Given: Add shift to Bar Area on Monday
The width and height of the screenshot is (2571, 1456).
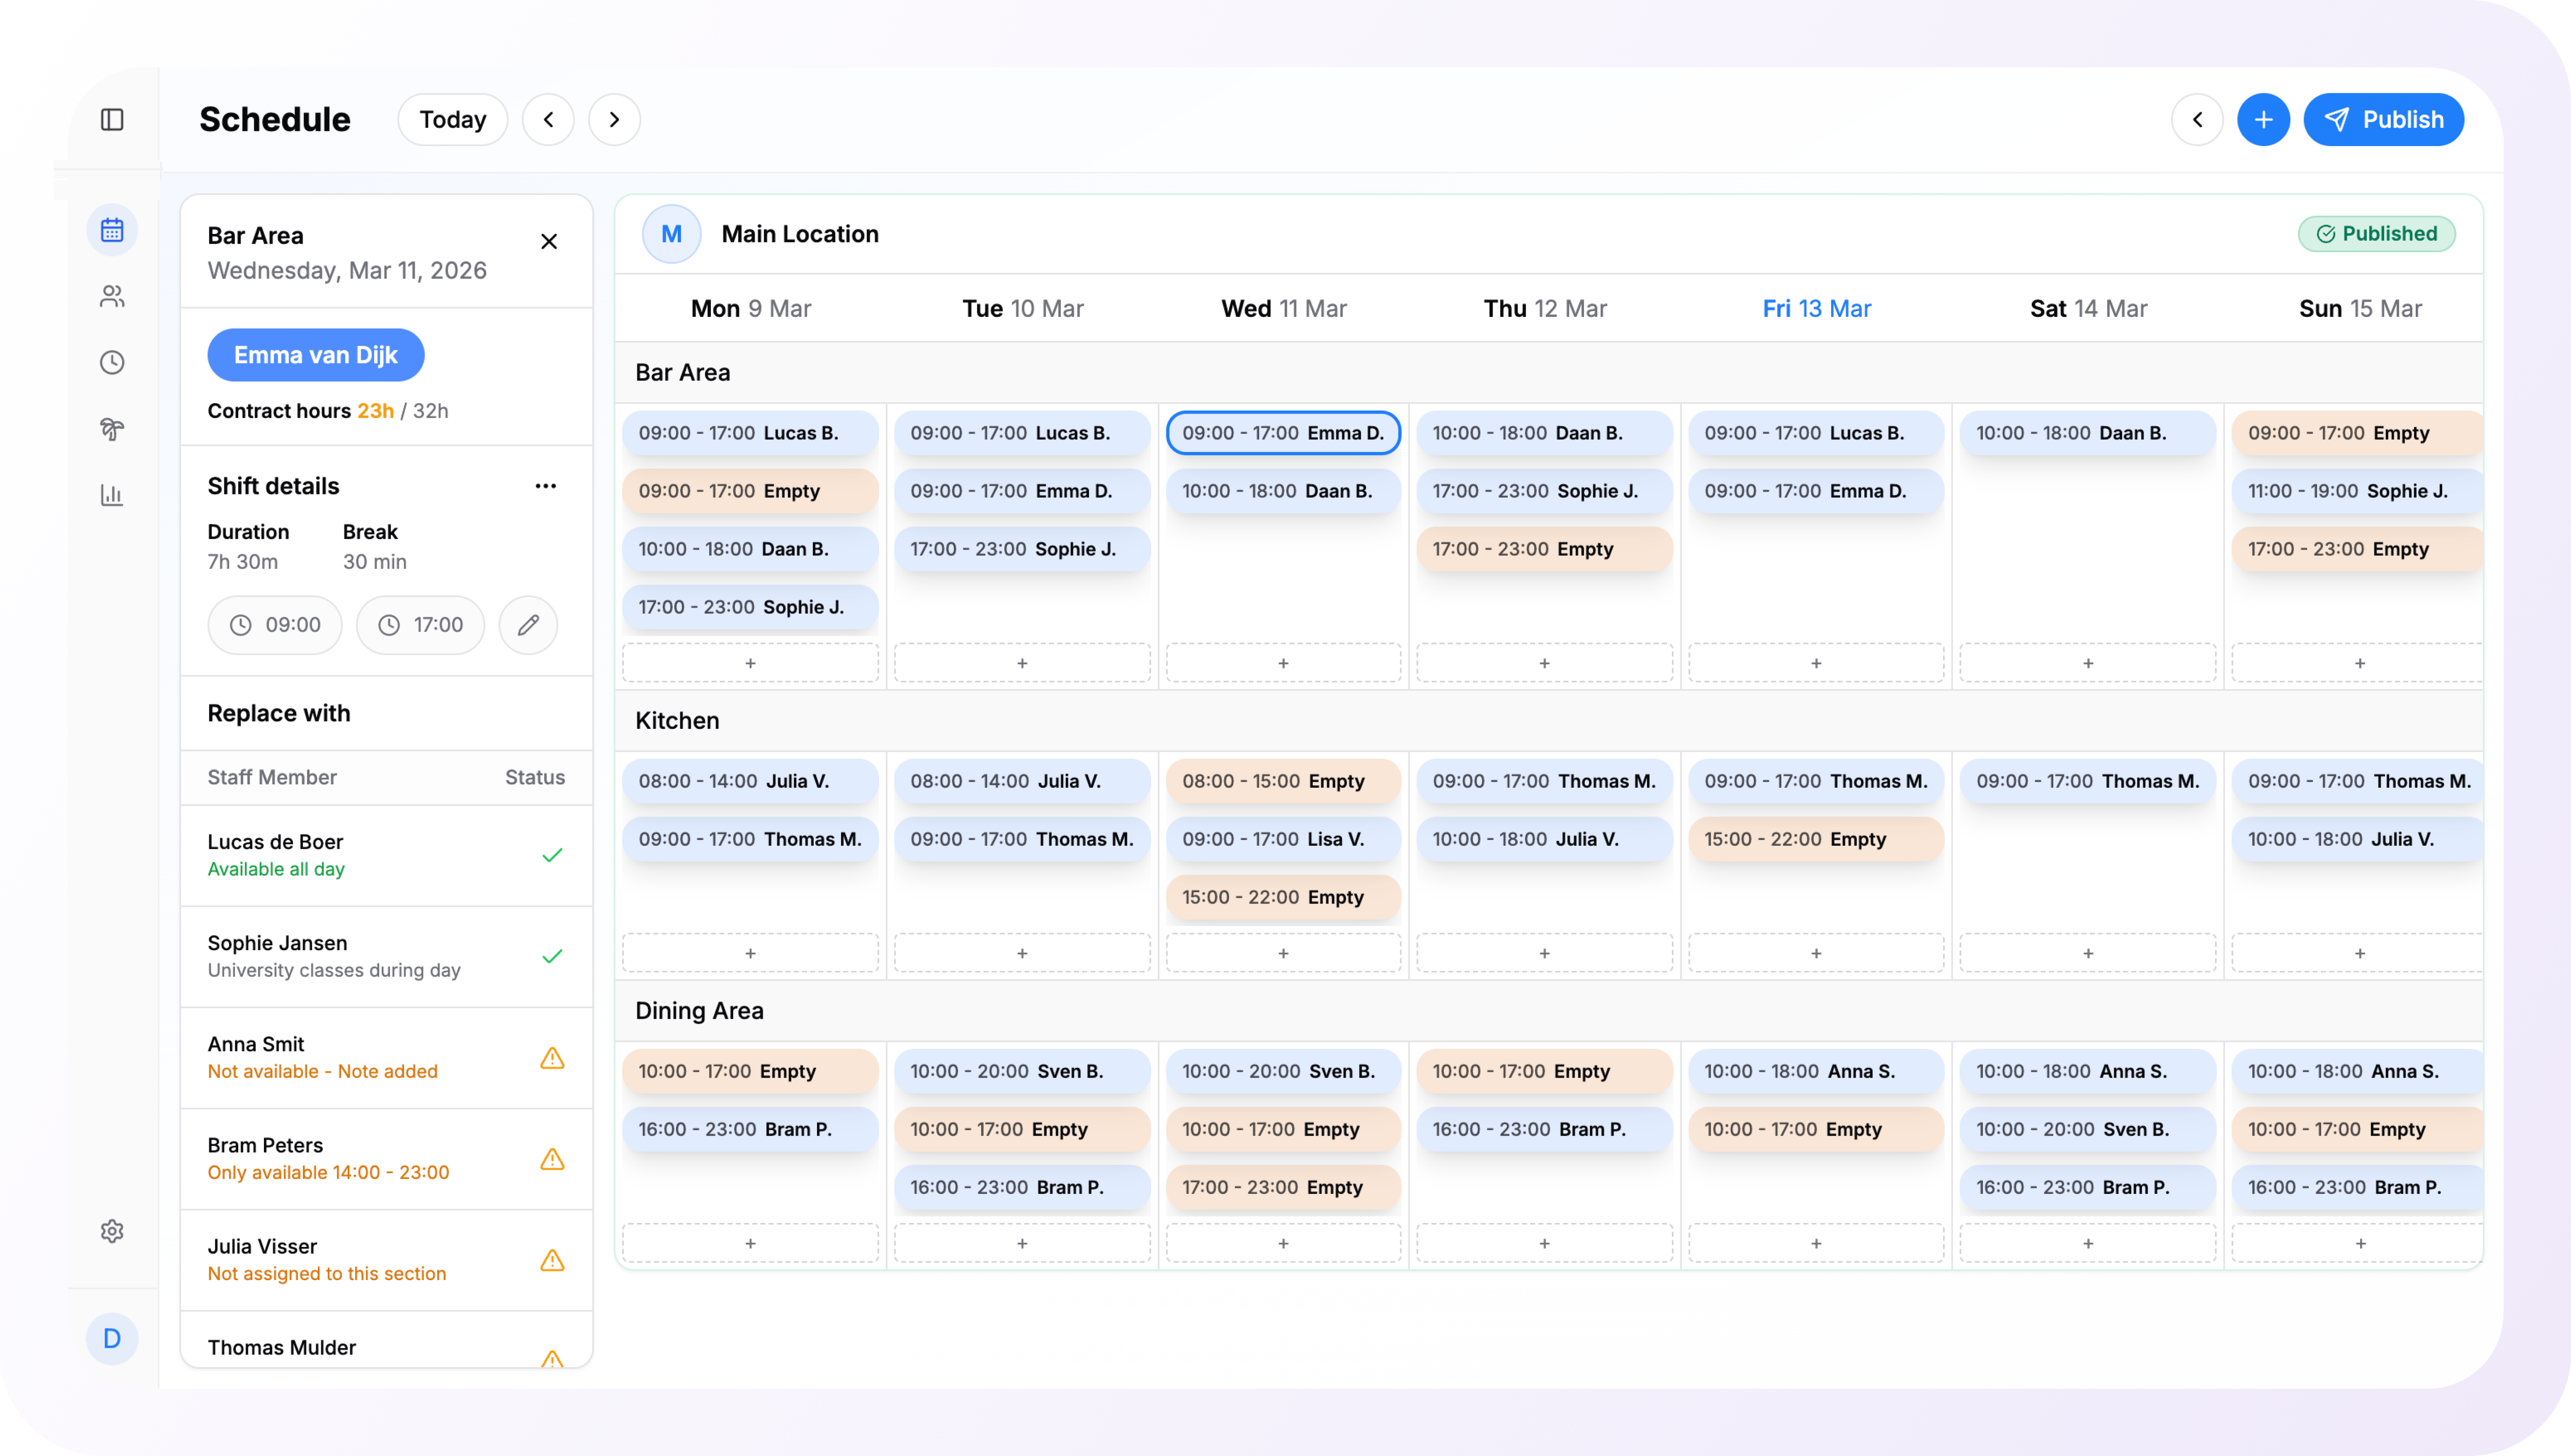Looking at the screenshot, I should (750, 663).
